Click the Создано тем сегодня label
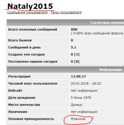 (27, 55)
